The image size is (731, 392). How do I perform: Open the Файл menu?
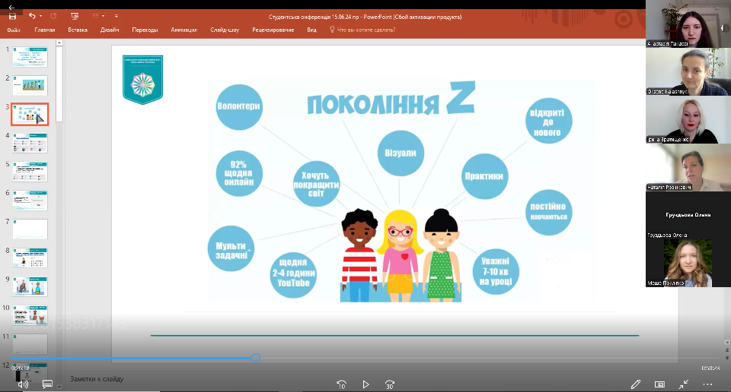tap(13, 30)
